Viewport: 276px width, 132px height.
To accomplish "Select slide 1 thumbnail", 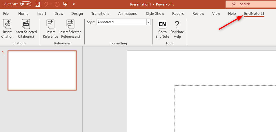I will [x=42, y=70].
